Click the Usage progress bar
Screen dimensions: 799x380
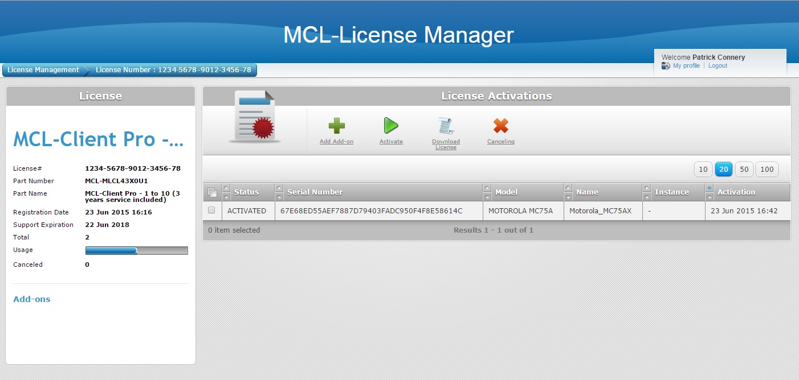136,250
